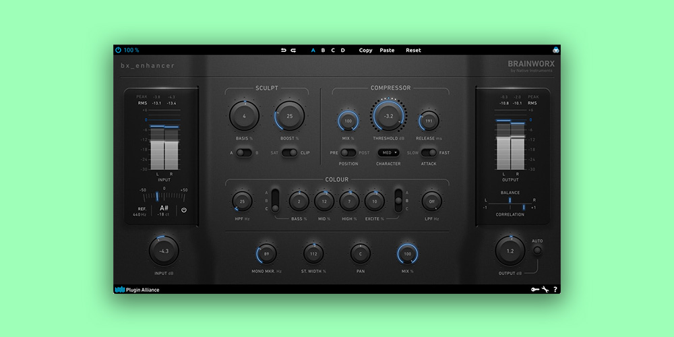Select preset slot B

point(324,50)
